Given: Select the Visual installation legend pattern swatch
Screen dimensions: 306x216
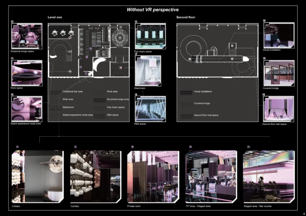Looking at the screenshot, I should pyautogui.click(x=186, y=92).
